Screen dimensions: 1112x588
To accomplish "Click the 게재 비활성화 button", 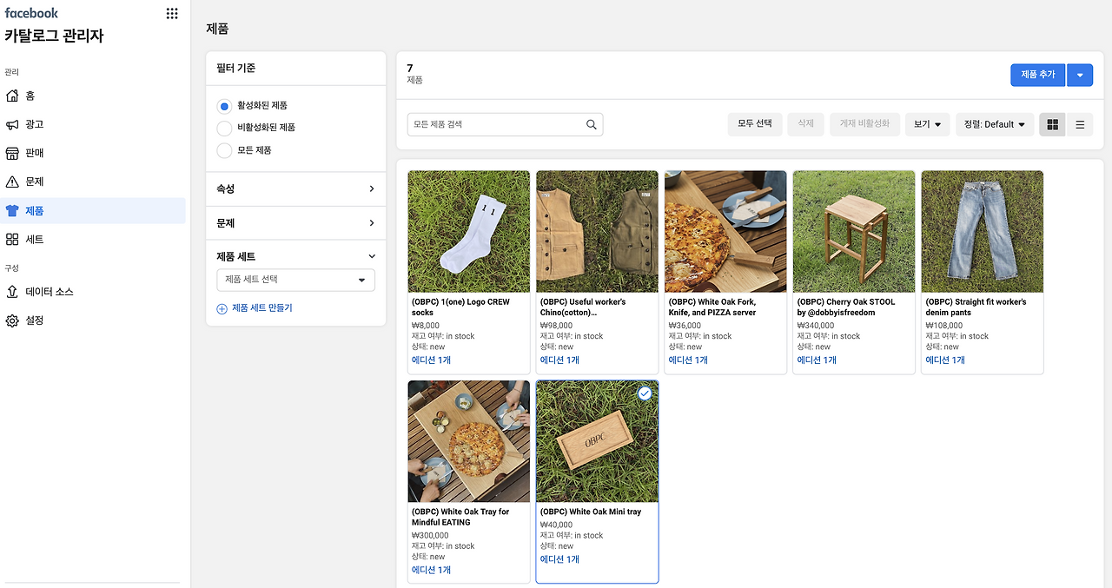I will tap(864, 124).
